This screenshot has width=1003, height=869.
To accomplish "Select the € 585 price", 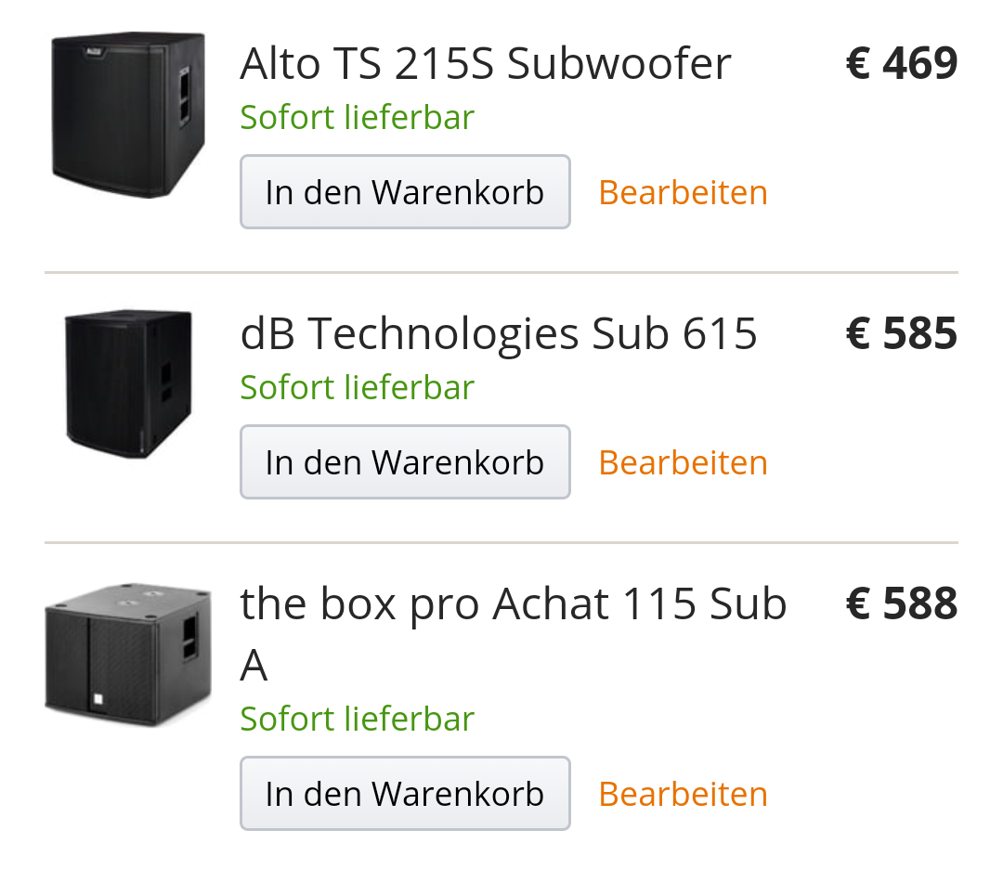I will tap(901, 333).
